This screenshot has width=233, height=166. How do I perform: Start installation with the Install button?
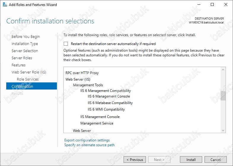point(191,159)
